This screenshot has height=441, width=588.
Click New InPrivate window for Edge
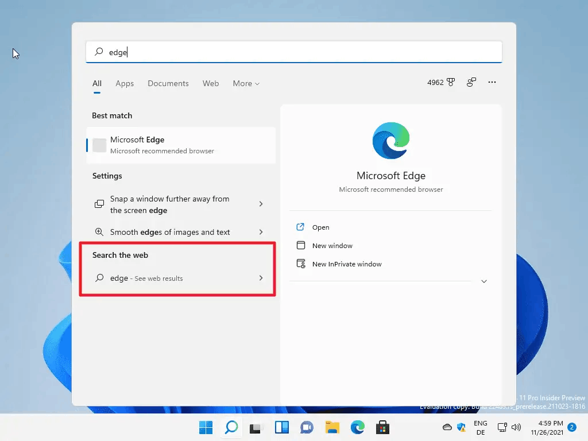tap(346, 264)
